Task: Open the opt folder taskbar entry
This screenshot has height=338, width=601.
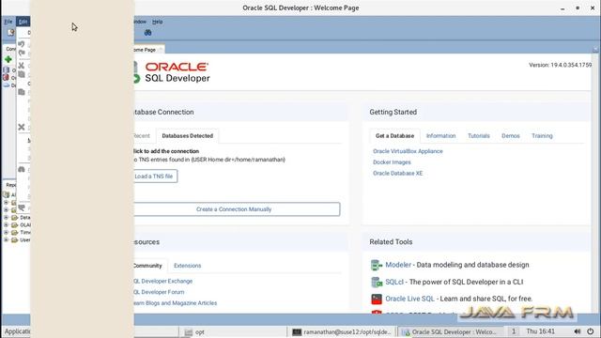Action: 233,331
